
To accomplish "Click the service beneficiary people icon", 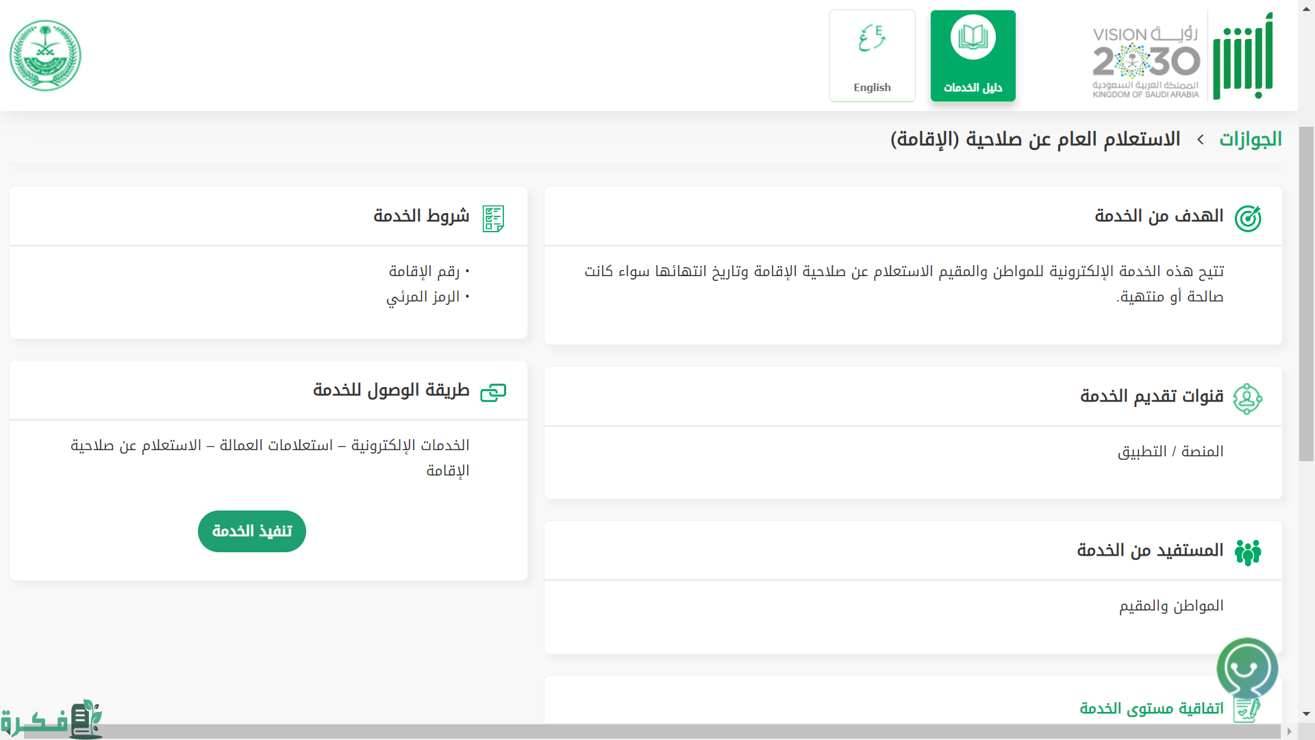I will [x=1247, y=552].
